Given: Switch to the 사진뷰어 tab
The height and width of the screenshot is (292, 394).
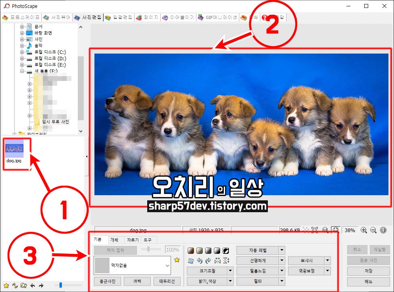Looking at the screenshot, I should pyautogui.click(x=57, y=17).
